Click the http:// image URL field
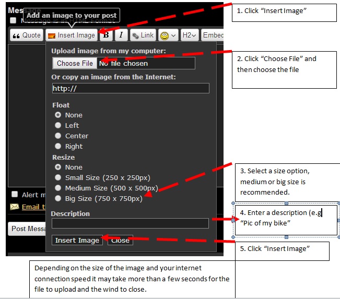 pos(130,88)
